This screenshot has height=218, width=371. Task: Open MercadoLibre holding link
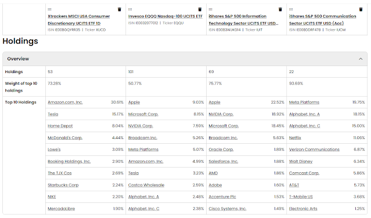[62, 209]
